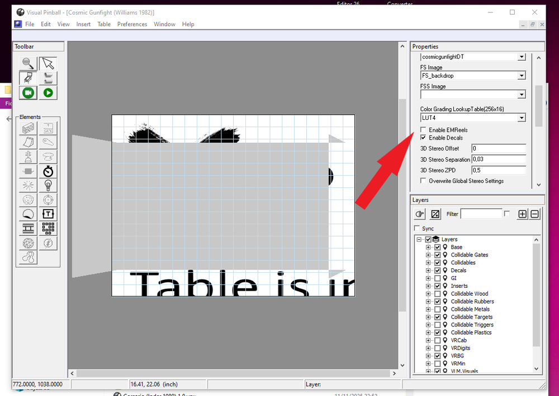Insert a Light Sequencer grid element
The height and width of the screenshot is (396, 559).
[48, 229]
